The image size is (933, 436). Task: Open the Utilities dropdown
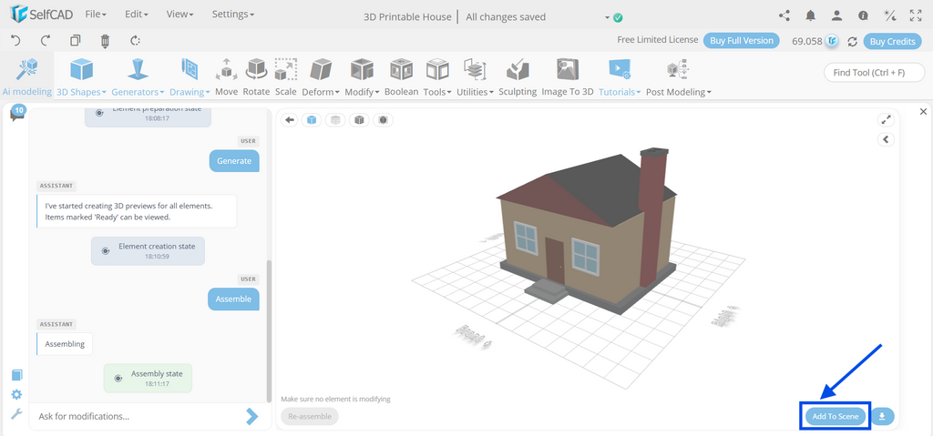tap(476, 77)
